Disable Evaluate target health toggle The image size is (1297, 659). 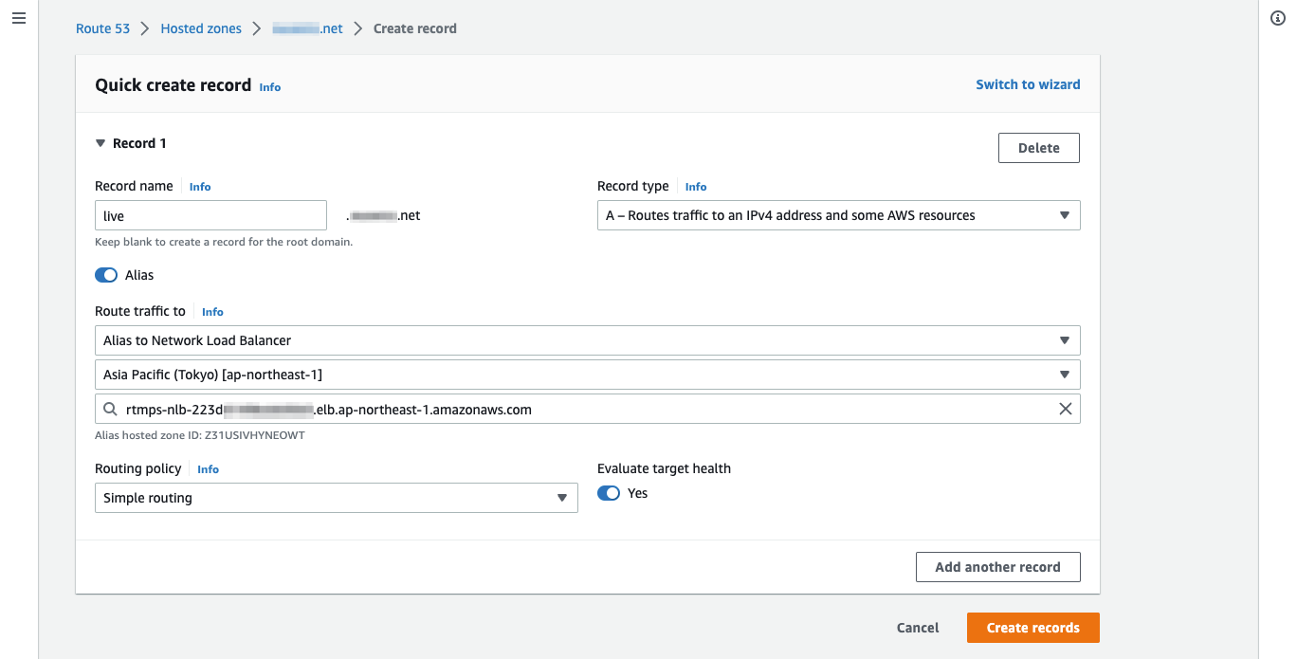[609, 493]
